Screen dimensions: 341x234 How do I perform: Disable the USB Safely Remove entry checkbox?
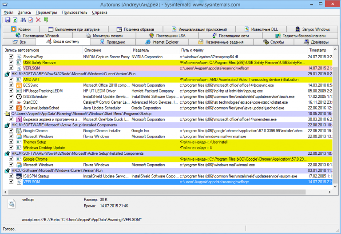tap(11, 63)
